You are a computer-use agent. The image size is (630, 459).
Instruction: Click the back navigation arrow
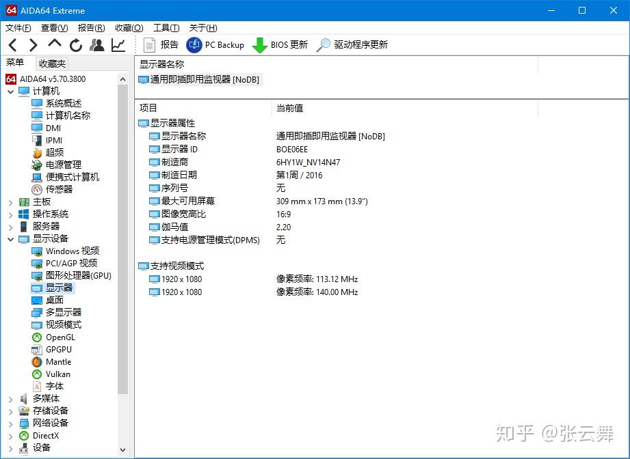[12, 44]
